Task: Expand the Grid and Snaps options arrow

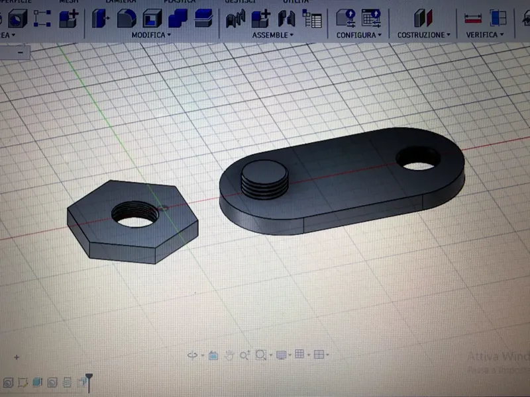Action: 308,355
